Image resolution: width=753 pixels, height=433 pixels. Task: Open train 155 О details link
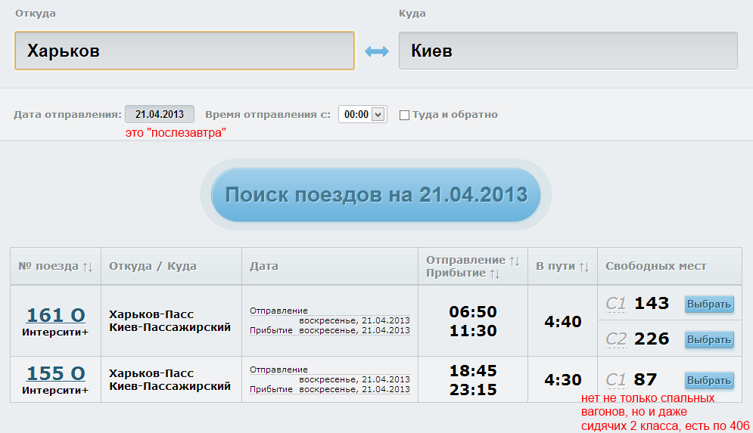(56, 373)
